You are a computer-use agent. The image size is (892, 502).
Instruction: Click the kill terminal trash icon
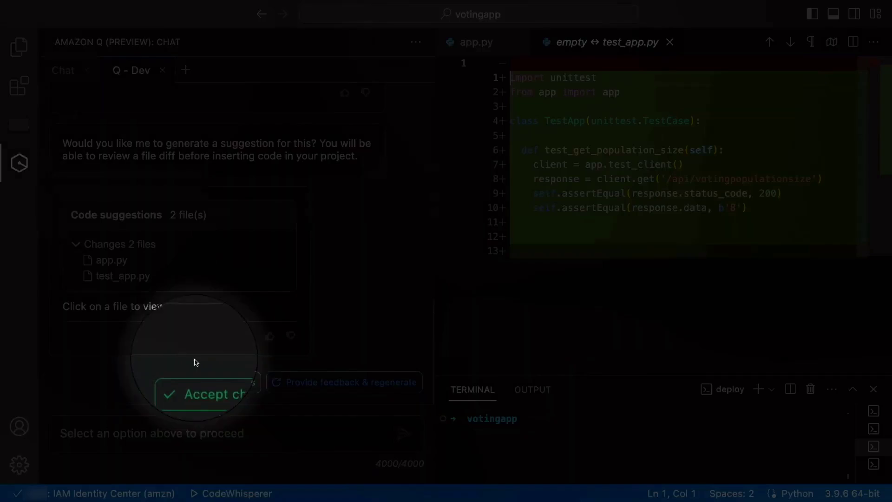pos(810,389)
